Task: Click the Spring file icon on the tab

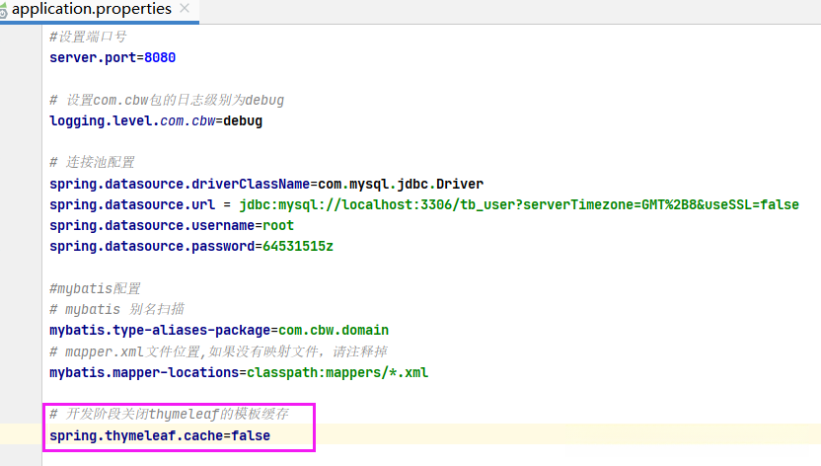Action: (3, 10)
